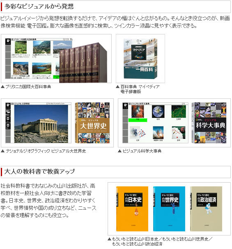
Task: Select the Earth globe thumbnail
Action: pos(158,112)
